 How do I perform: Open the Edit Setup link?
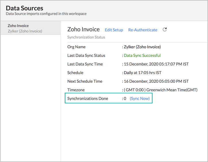(x=114, y=30)
